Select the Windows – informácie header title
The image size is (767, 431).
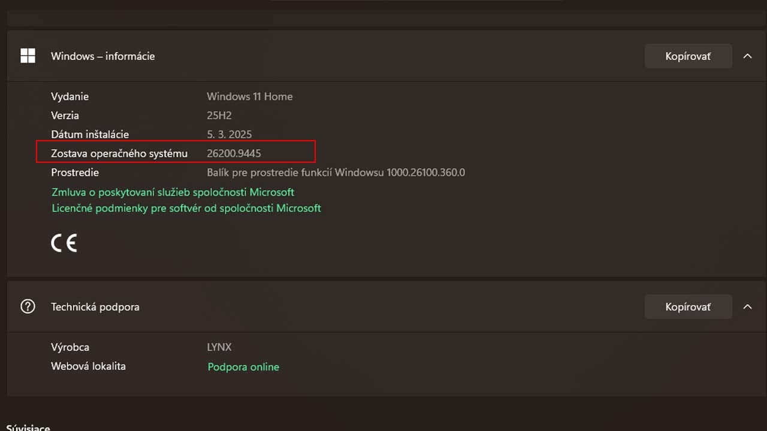103,56
